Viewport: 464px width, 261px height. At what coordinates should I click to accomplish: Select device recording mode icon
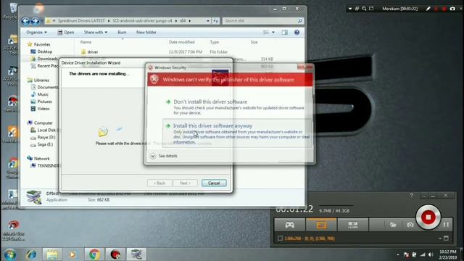(x=353, y=225)
